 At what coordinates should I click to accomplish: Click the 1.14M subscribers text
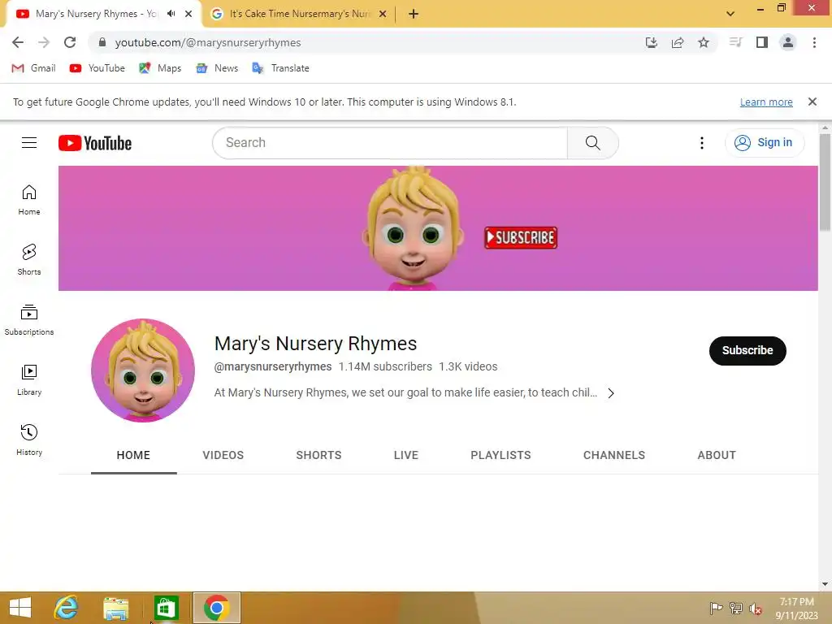click(x=385, y=366)
